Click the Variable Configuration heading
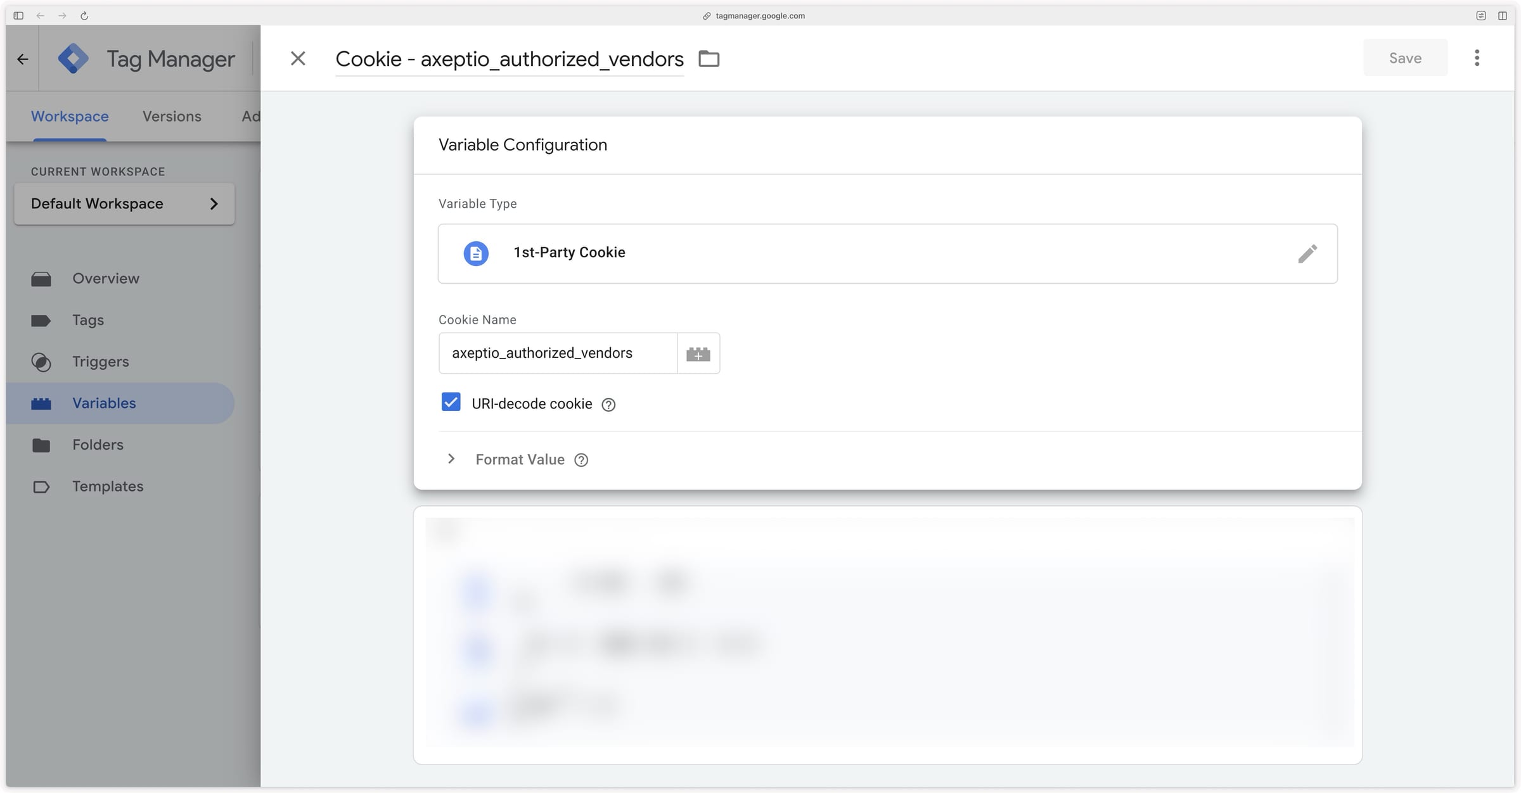This screenshot has width=1521, height=793. click(x=523, y=145)
